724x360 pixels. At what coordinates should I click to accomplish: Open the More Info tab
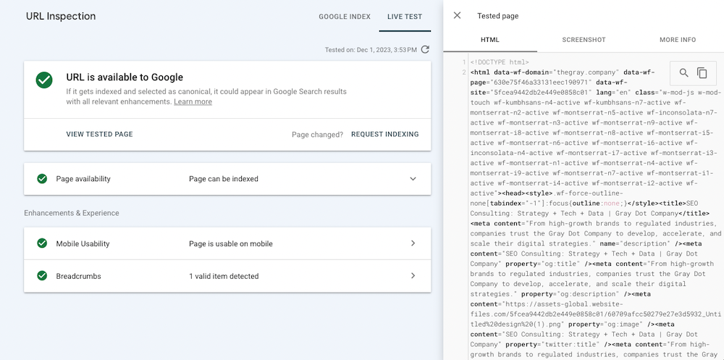[x=677, y=40]
